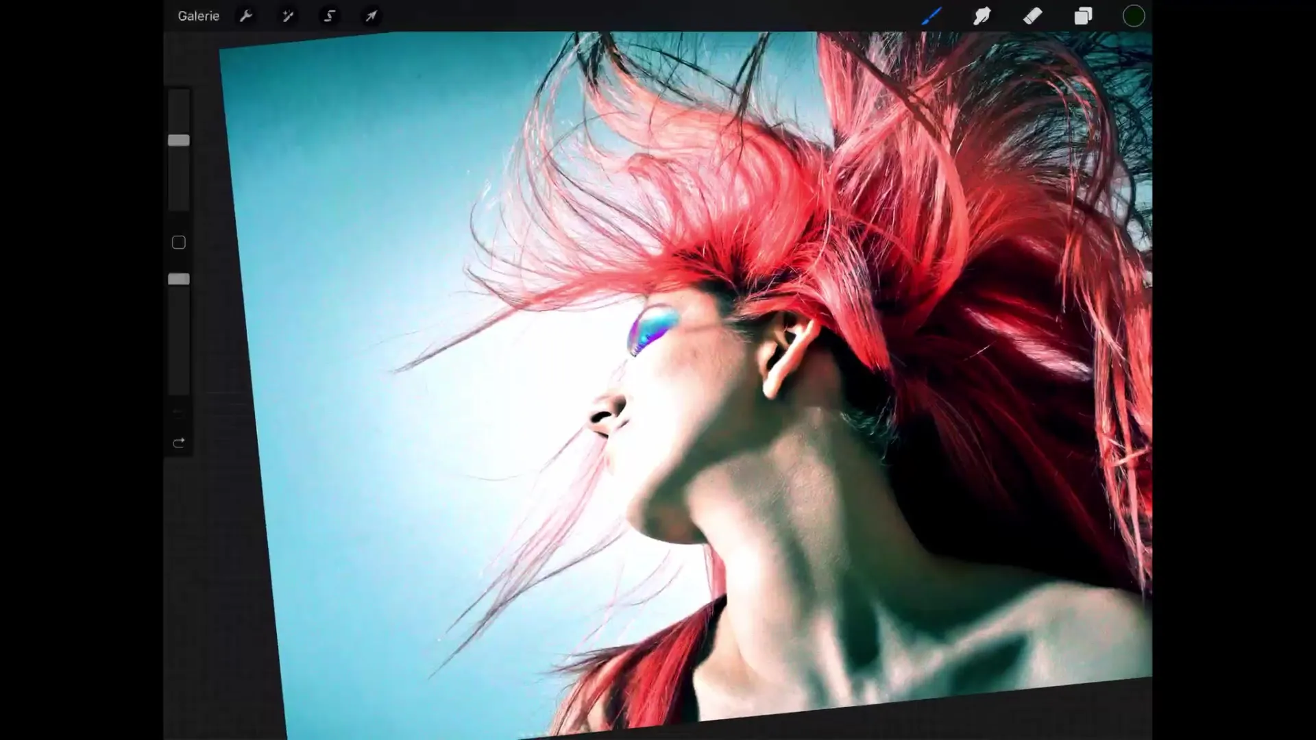Screen dimensions: 1316x740
Task: Return to Galerie
Action: [x=198, y=16]
